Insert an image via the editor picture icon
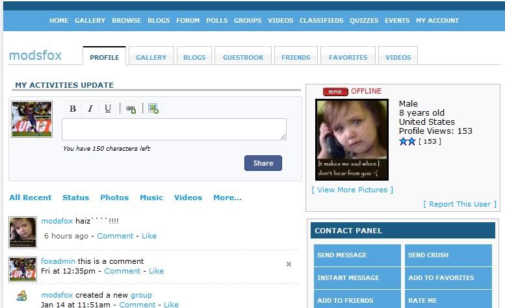505x308 pixels. 153,109
